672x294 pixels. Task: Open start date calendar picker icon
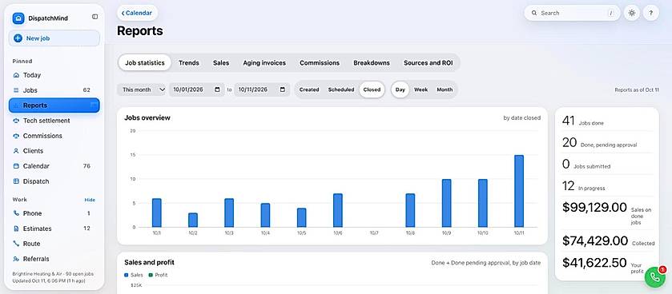[217, 89]
